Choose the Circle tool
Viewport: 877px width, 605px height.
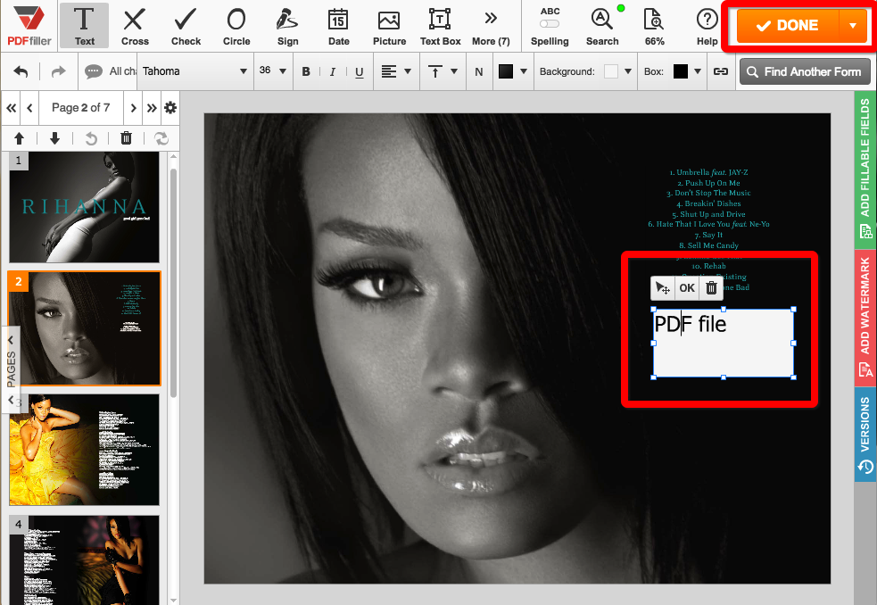point(236,26)
